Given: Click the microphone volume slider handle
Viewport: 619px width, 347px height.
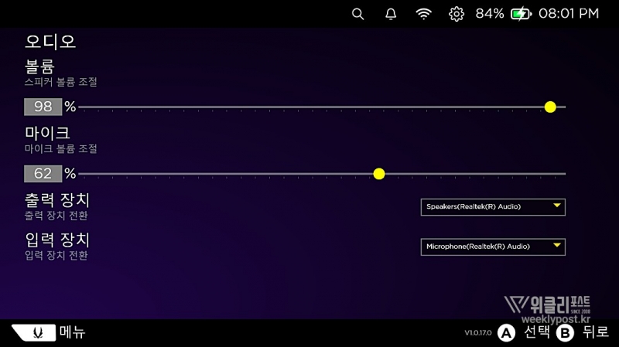Looking at the screenshot, I should coord(379,174).
